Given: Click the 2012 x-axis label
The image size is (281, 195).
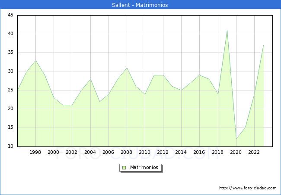Looking at the screenshot, I should [163, 152].
